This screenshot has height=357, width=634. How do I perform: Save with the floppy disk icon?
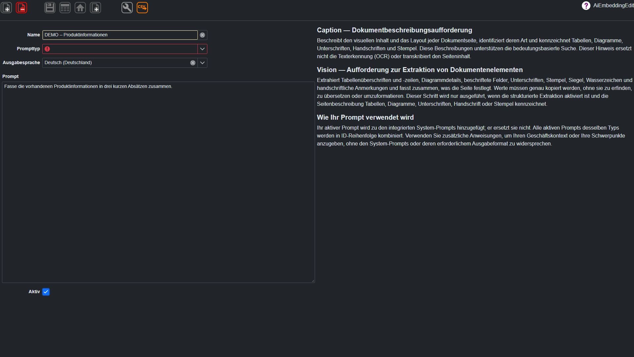click(x=50, y=8)
